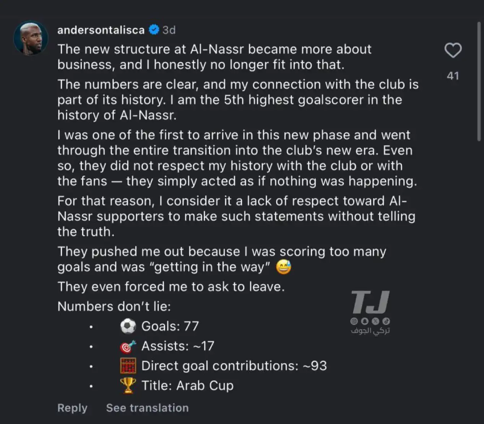View the 41 likes count
484x424 pixels.
point(453,76)
